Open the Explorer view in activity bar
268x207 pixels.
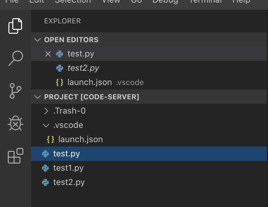click(15, 26)
